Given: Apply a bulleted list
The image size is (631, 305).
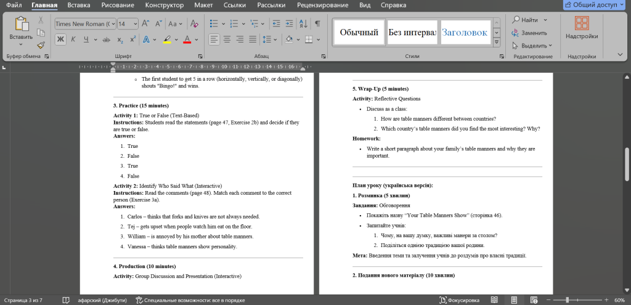Looking at the screenshot, I should [213, 24].
